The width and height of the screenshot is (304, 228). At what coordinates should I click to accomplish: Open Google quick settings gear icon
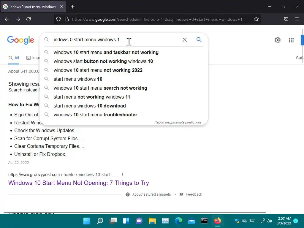[278, 40]
